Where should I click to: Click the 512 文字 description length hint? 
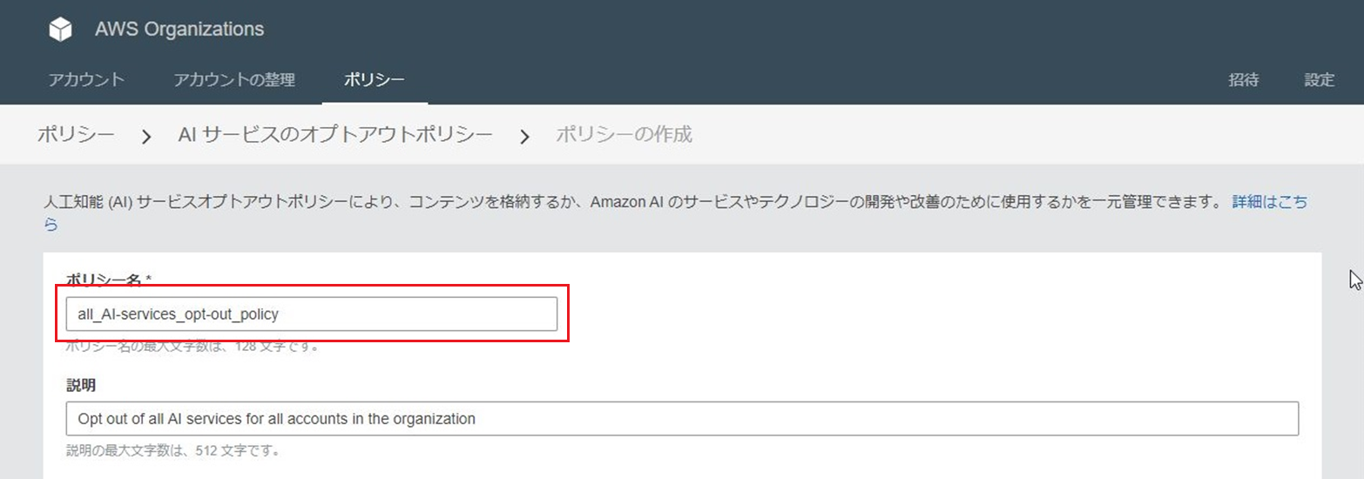(x=172, y=451)
